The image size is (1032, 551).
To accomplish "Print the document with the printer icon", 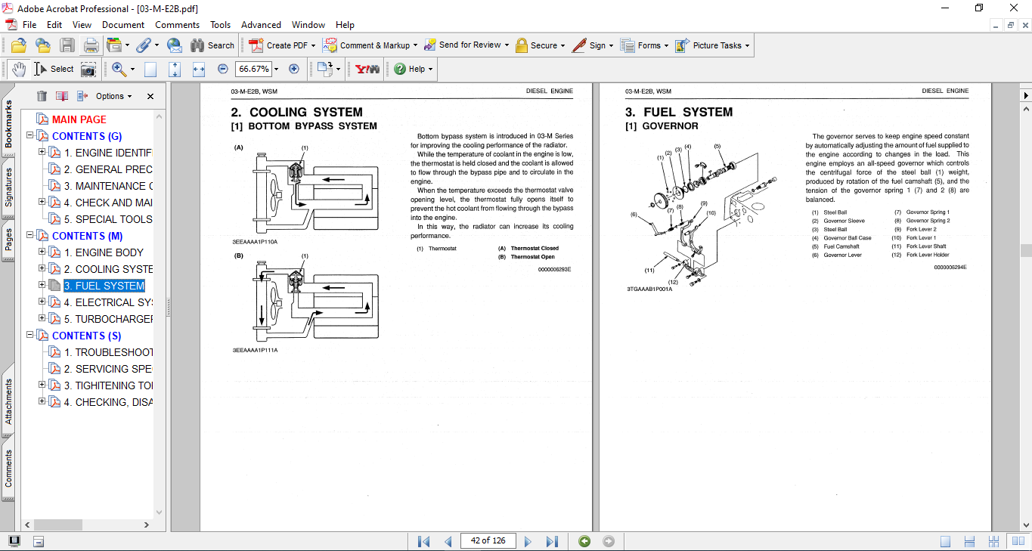I will coord(91,45).
